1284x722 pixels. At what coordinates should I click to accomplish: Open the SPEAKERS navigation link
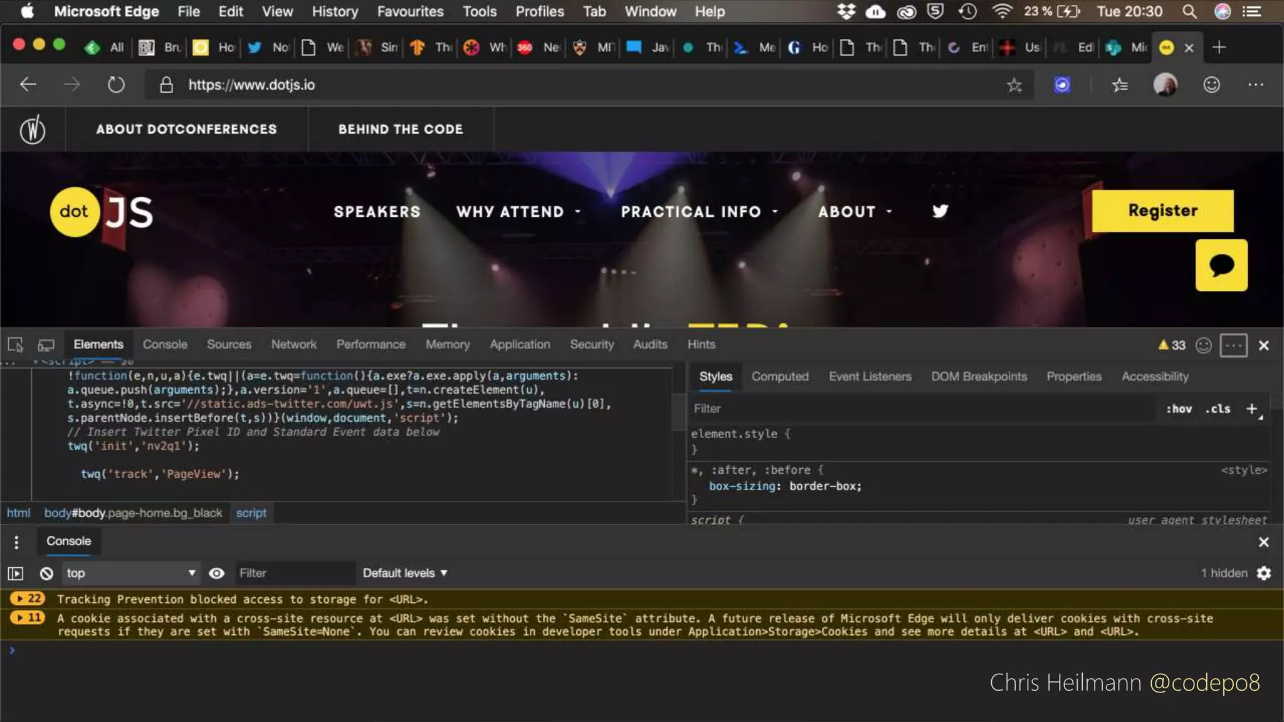[377, 212]
